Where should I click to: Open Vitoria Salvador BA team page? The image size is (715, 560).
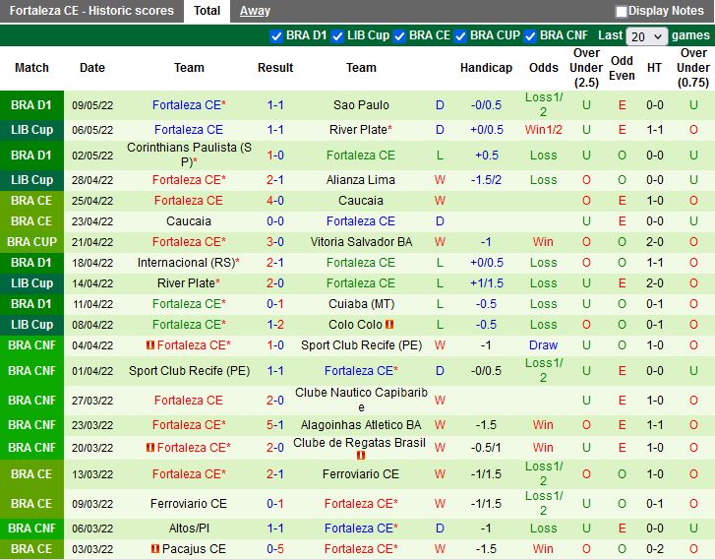point(361,242)
